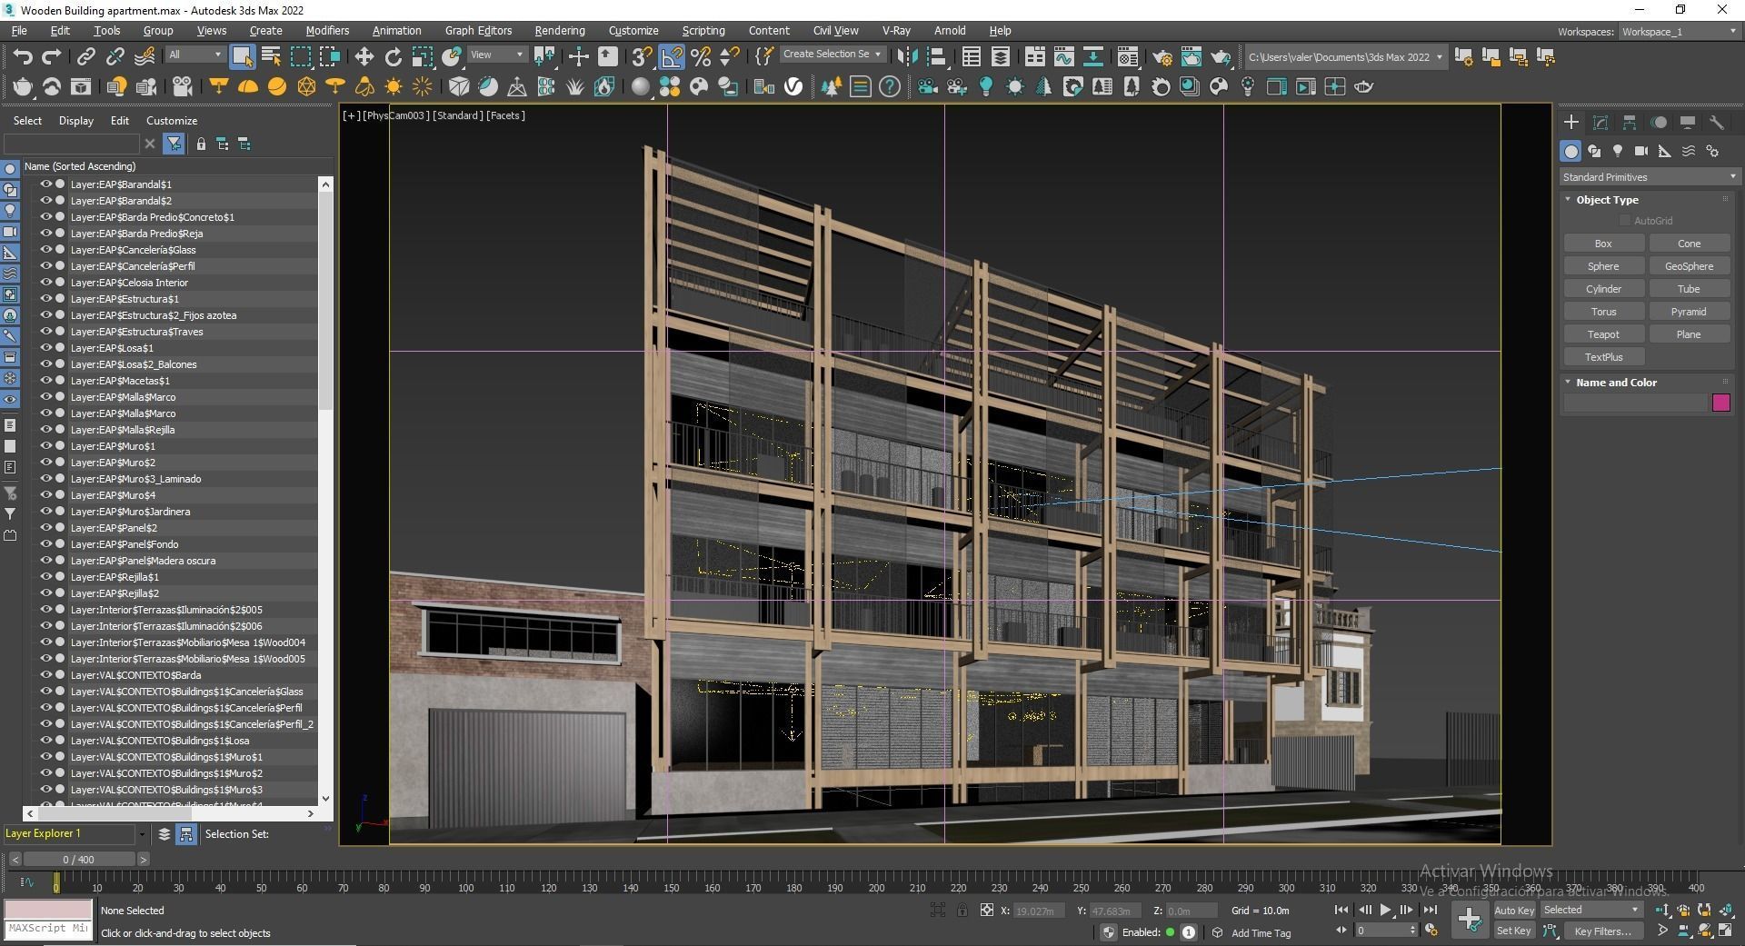This screenshot has height=946, width=1745.
Task: Click the Scene Explorer search field
Action: (71, 144)
